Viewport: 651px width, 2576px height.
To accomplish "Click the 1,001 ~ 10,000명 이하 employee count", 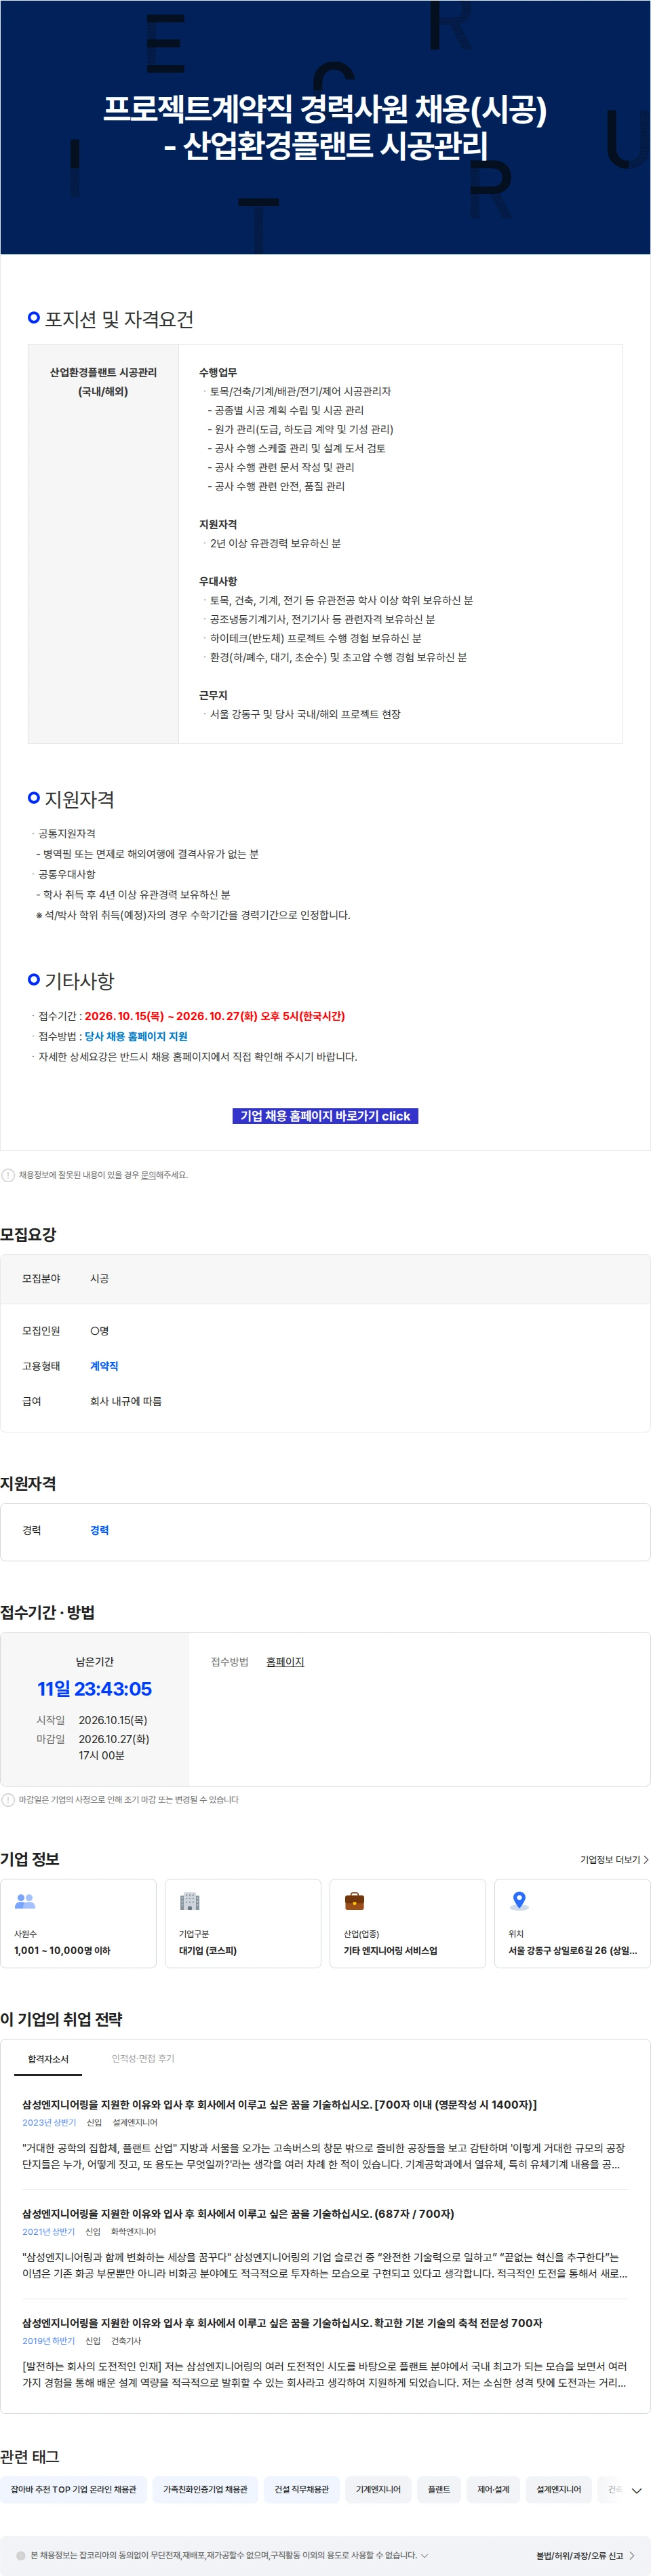I will point(62,1950).
